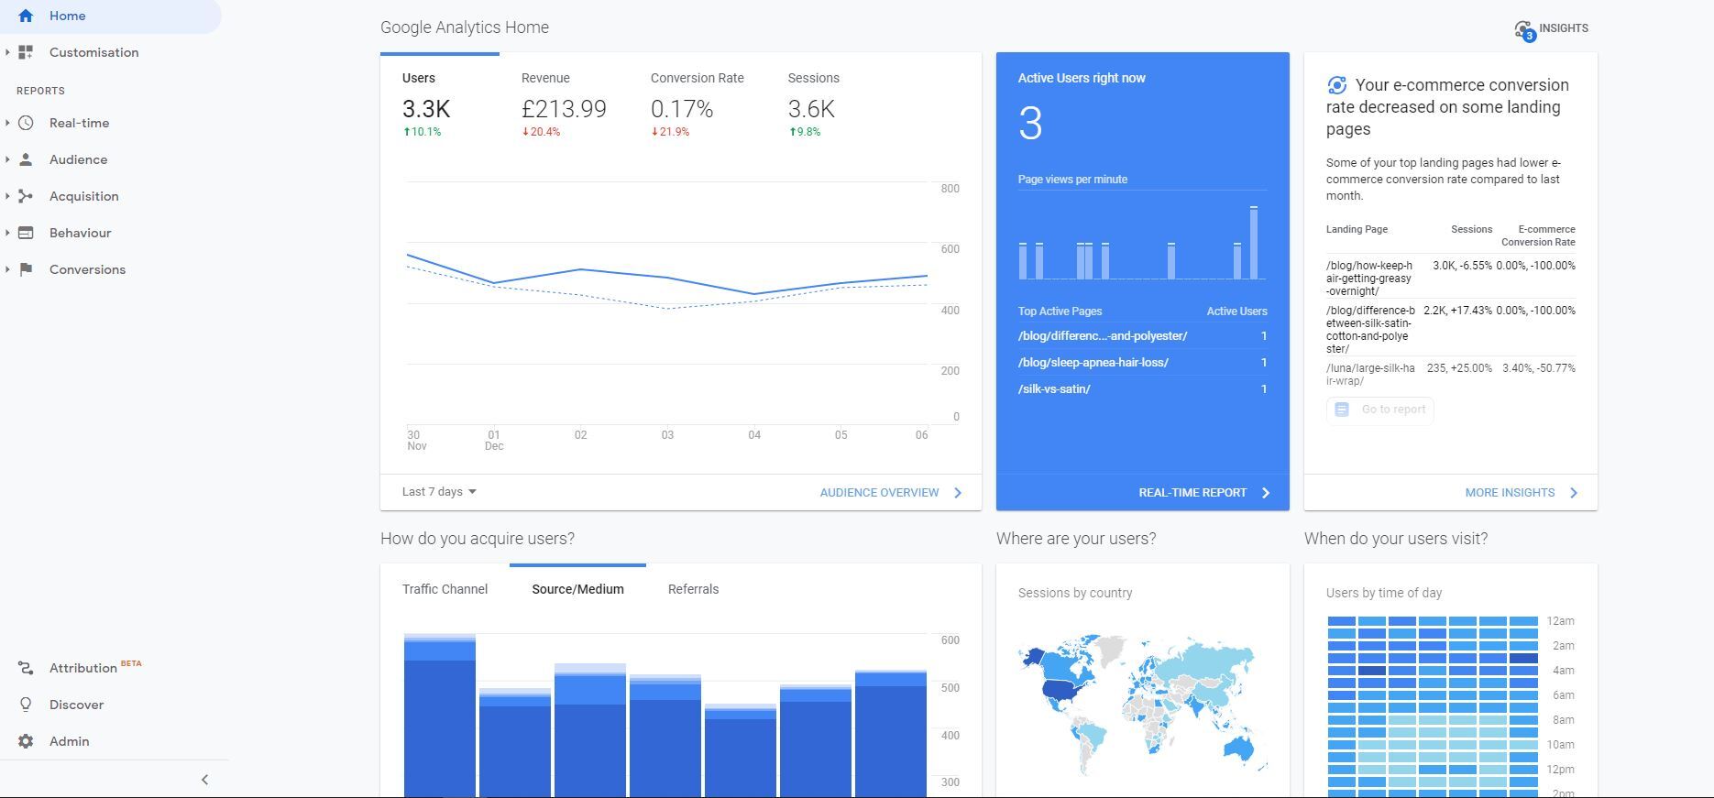This screenshot has height=798, width=1714.
Task: Click the Behaviour report icon
Action: click(26, 233)
